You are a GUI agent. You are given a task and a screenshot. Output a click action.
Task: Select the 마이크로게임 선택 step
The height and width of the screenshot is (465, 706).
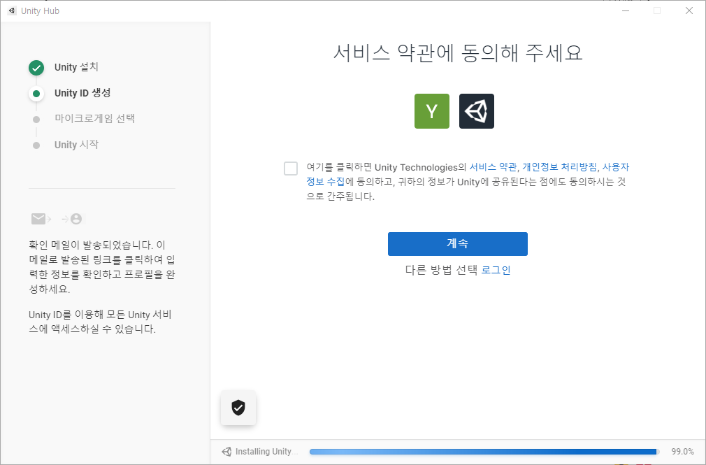point(94,118)
